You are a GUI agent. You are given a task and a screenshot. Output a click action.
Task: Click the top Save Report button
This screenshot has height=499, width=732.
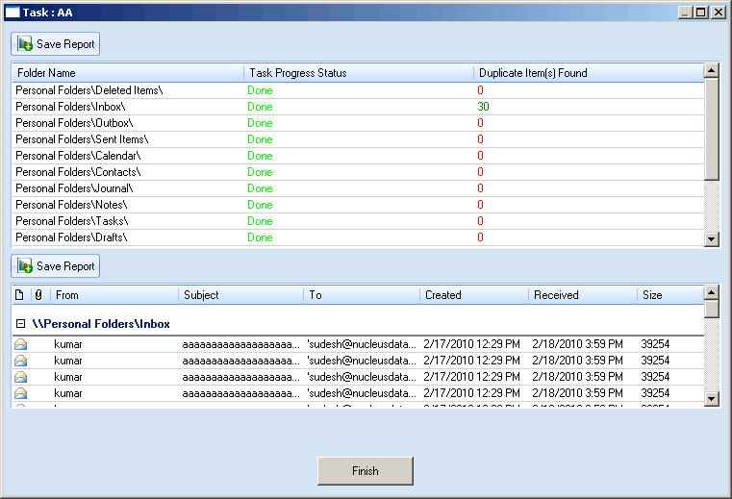[56, 44]
